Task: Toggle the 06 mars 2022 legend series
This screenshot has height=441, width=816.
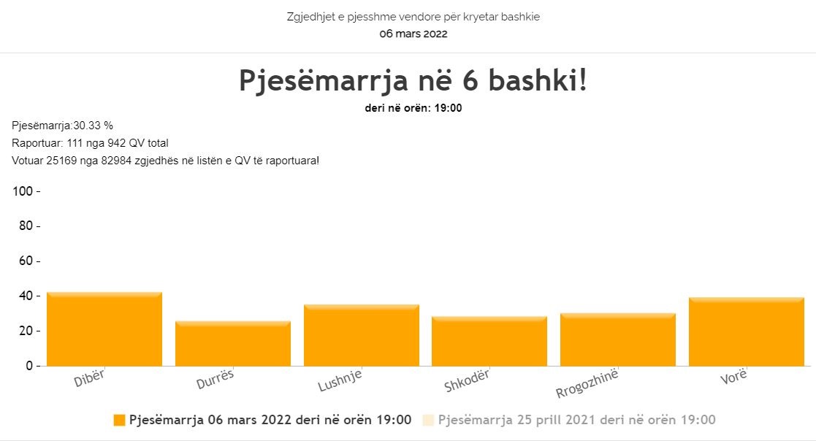Action: click(270, 420)
